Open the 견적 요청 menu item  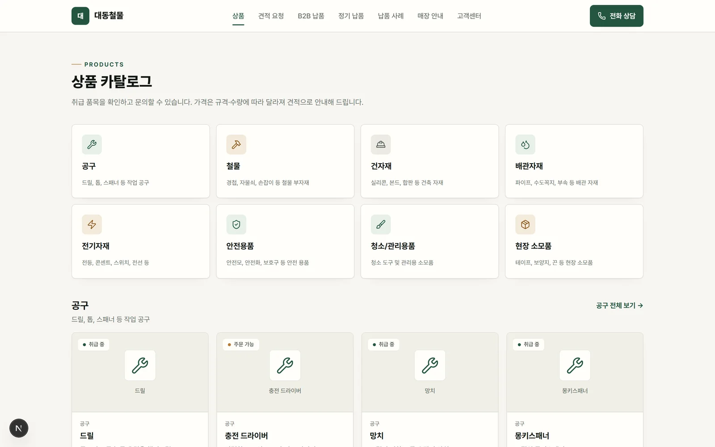271,16
